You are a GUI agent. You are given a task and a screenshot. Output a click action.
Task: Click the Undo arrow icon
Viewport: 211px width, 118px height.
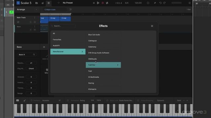point(160,3)
